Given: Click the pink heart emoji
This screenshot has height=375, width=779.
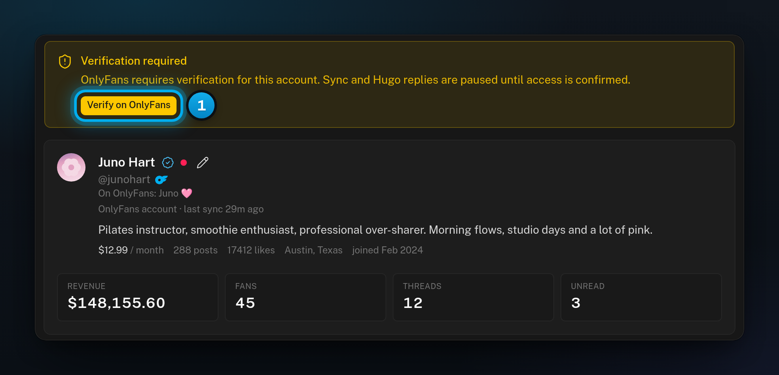Looking at the screenshot, I should tap(187, 193).
